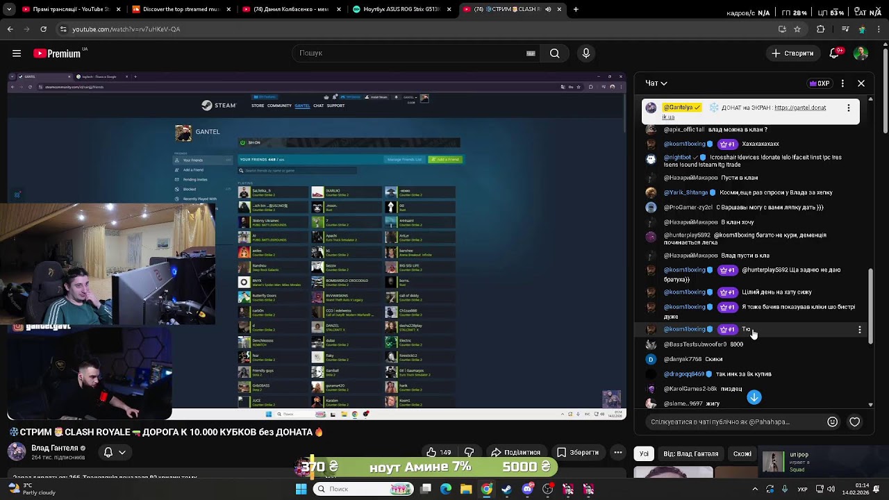This screenshot has height=500, width=889.
Task: Dislike the video with thumbs down
Action: tap(470, 452)
